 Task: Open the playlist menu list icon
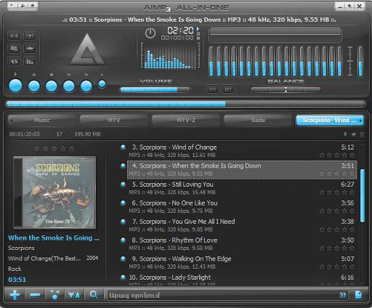tap(362, 134)
